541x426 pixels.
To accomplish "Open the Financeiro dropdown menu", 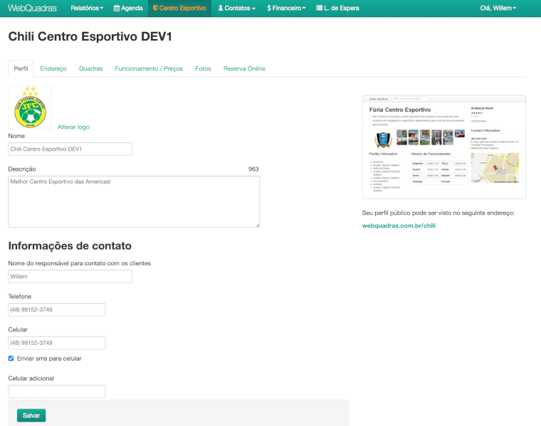I will pos(286,9).
